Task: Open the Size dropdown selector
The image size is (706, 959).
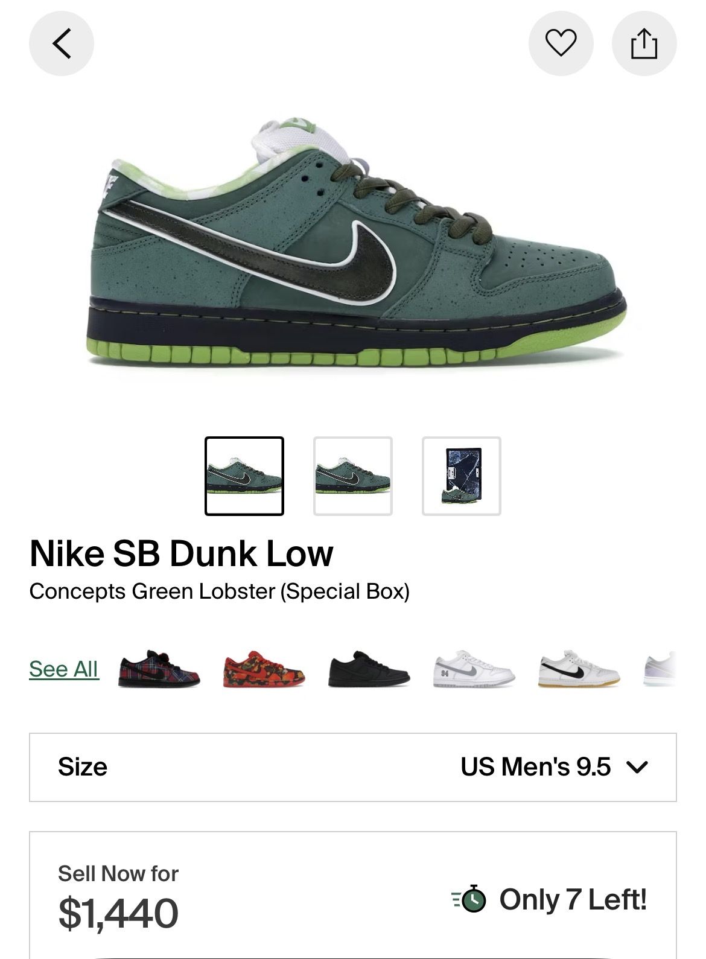Action: click(353, 767)
